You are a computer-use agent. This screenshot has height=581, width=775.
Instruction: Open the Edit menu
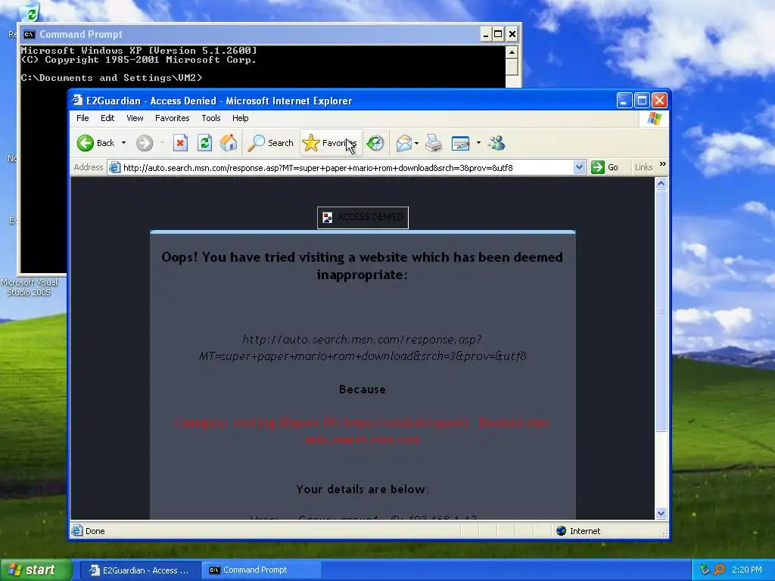pos(107,118)
